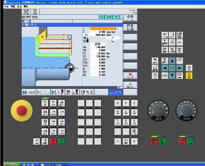205x166 pixels.
Task: Click the red emergency stop button
Action: 22,111
